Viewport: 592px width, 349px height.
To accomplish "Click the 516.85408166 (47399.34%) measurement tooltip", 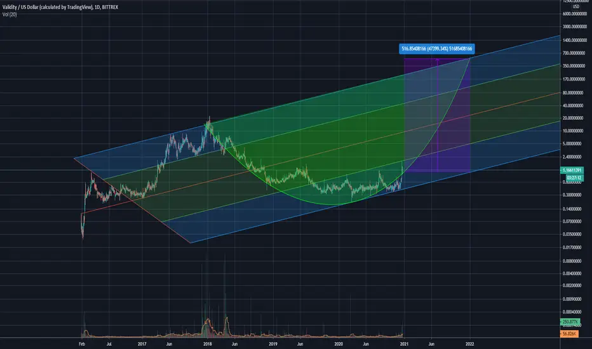I will coord(437,49).
